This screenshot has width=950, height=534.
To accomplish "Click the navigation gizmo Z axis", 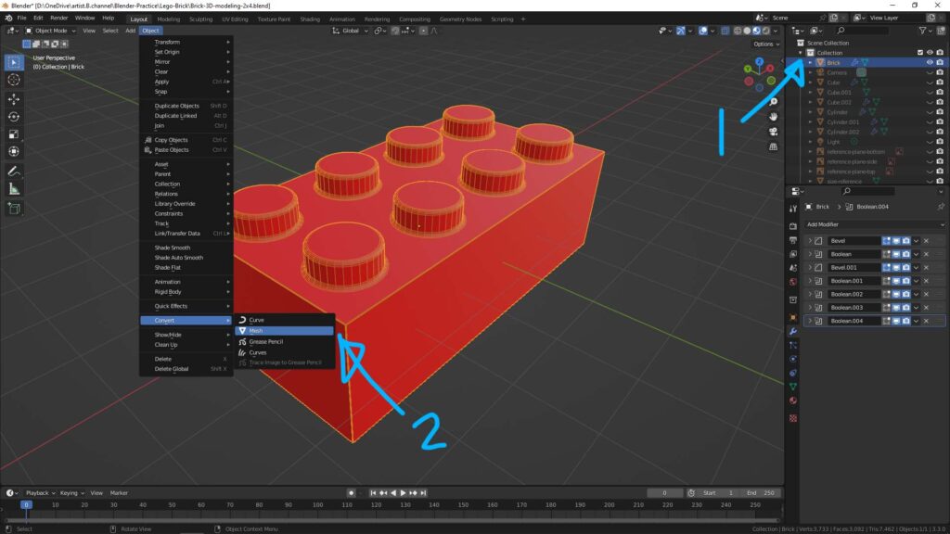I will pos(759,62).
